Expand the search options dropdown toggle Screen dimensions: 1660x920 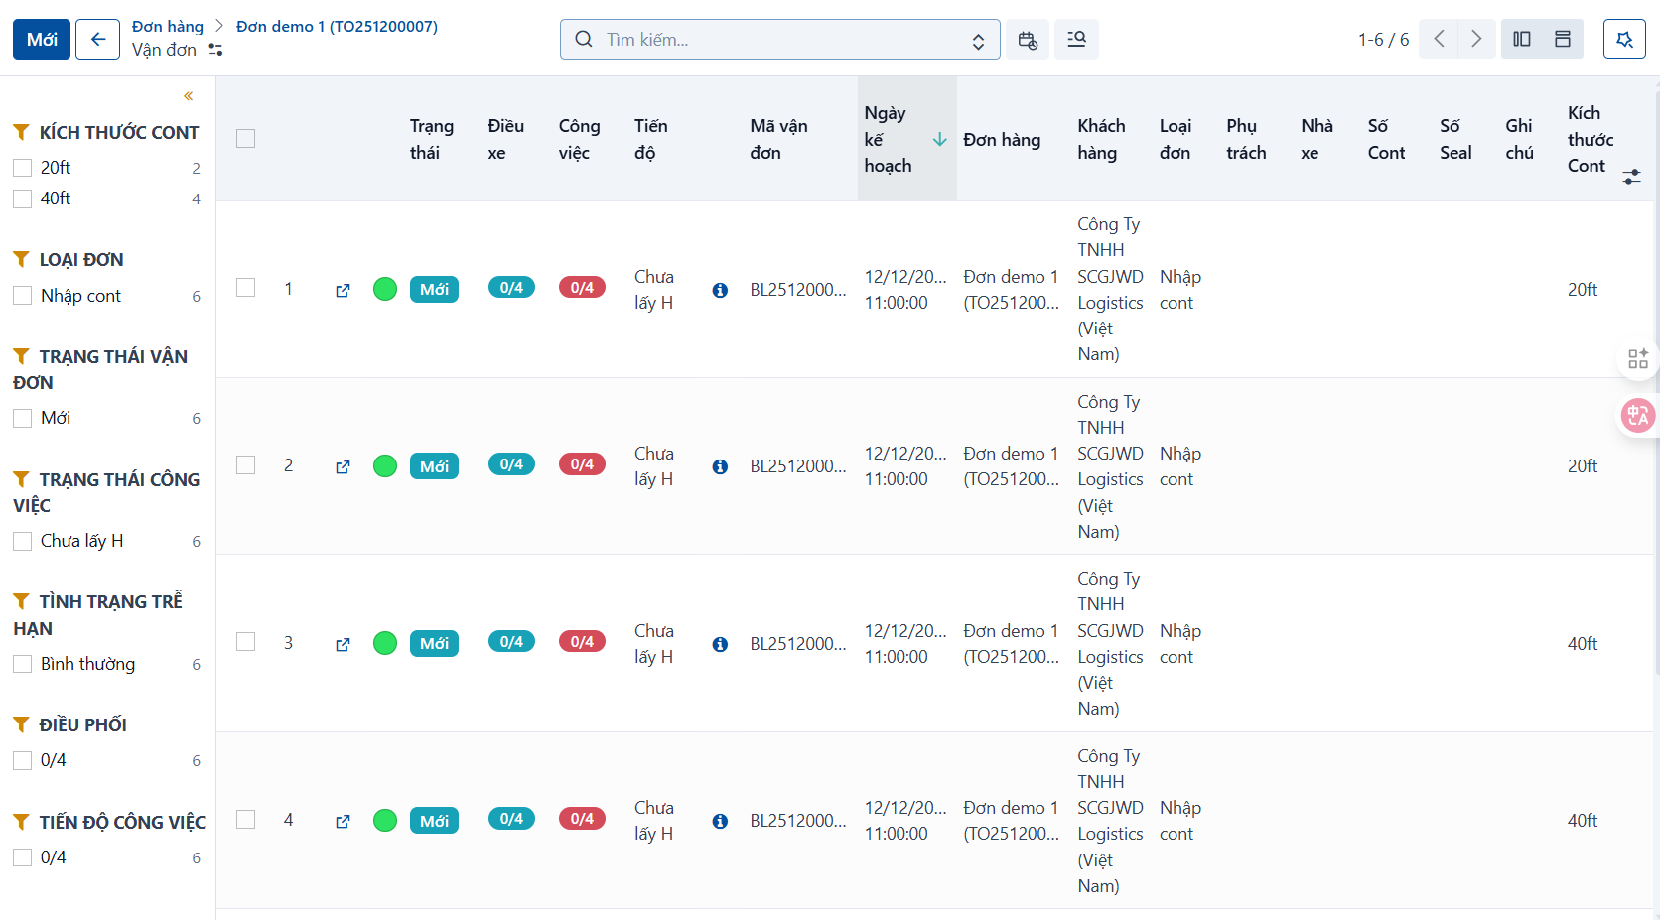click(978, 41)
